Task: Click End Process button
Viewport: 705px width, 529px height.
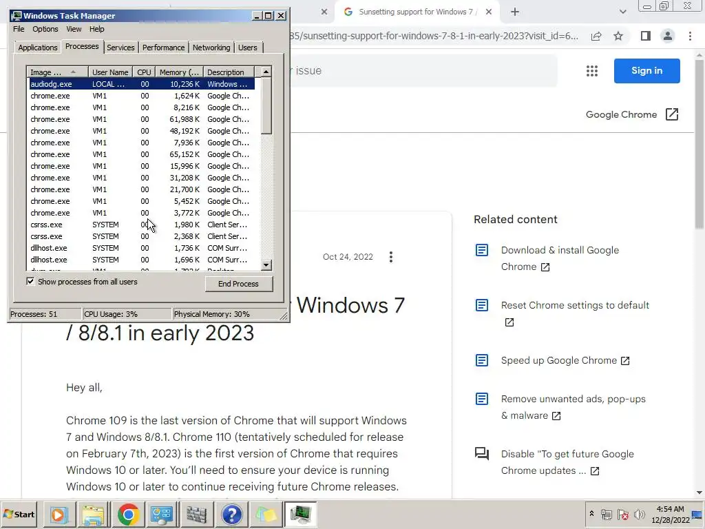Action: [239, 284]
